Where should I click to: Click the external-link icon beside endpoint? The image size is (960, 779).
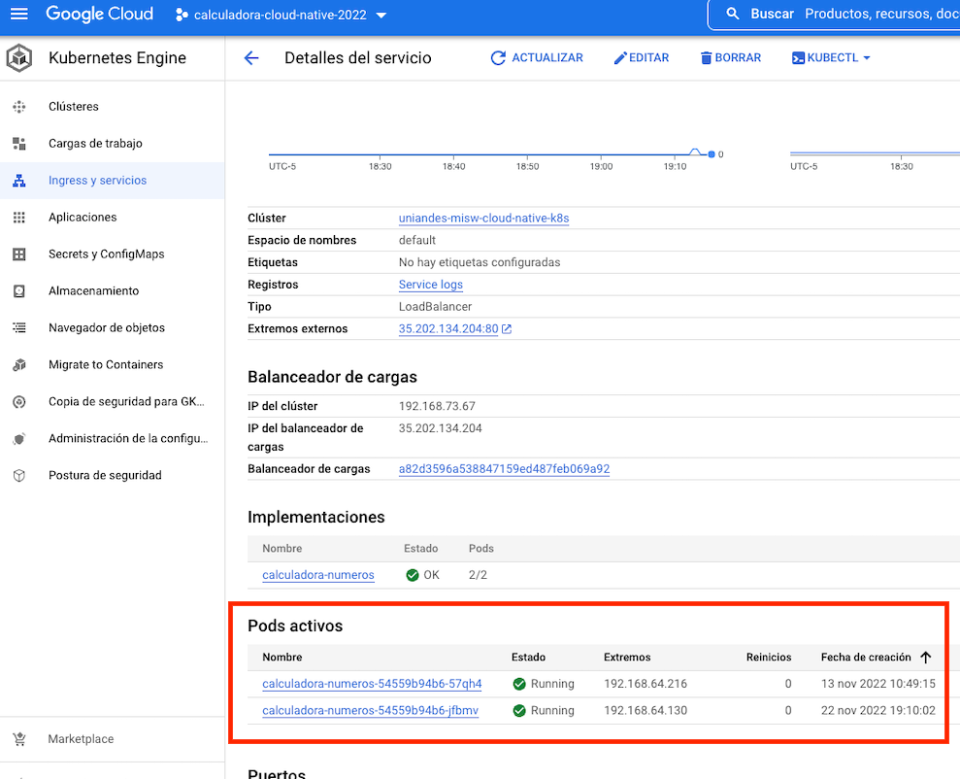tap(507, 329)
